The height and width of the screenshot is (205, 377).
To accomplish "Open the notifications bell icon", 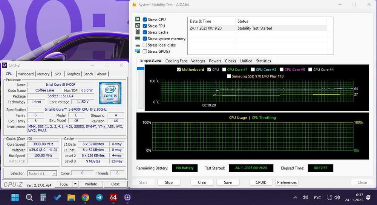I will (368, 197).
